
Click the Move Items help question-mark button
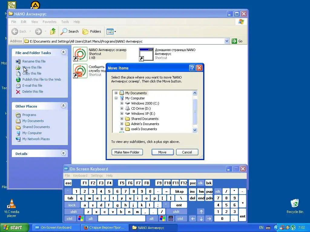192,68
